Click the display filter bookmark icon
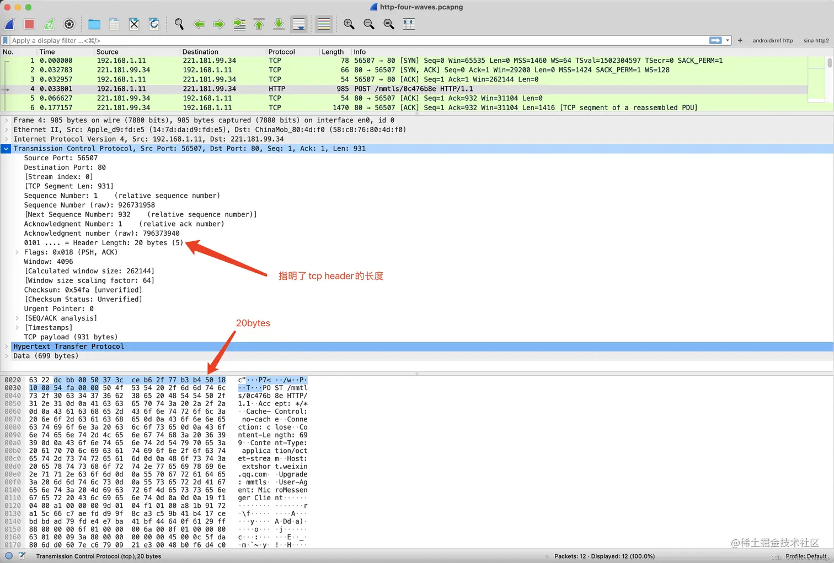 (6, 40)
